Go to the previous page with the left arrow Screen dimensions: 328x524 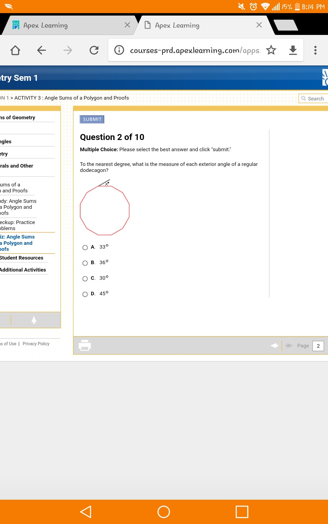274,346
